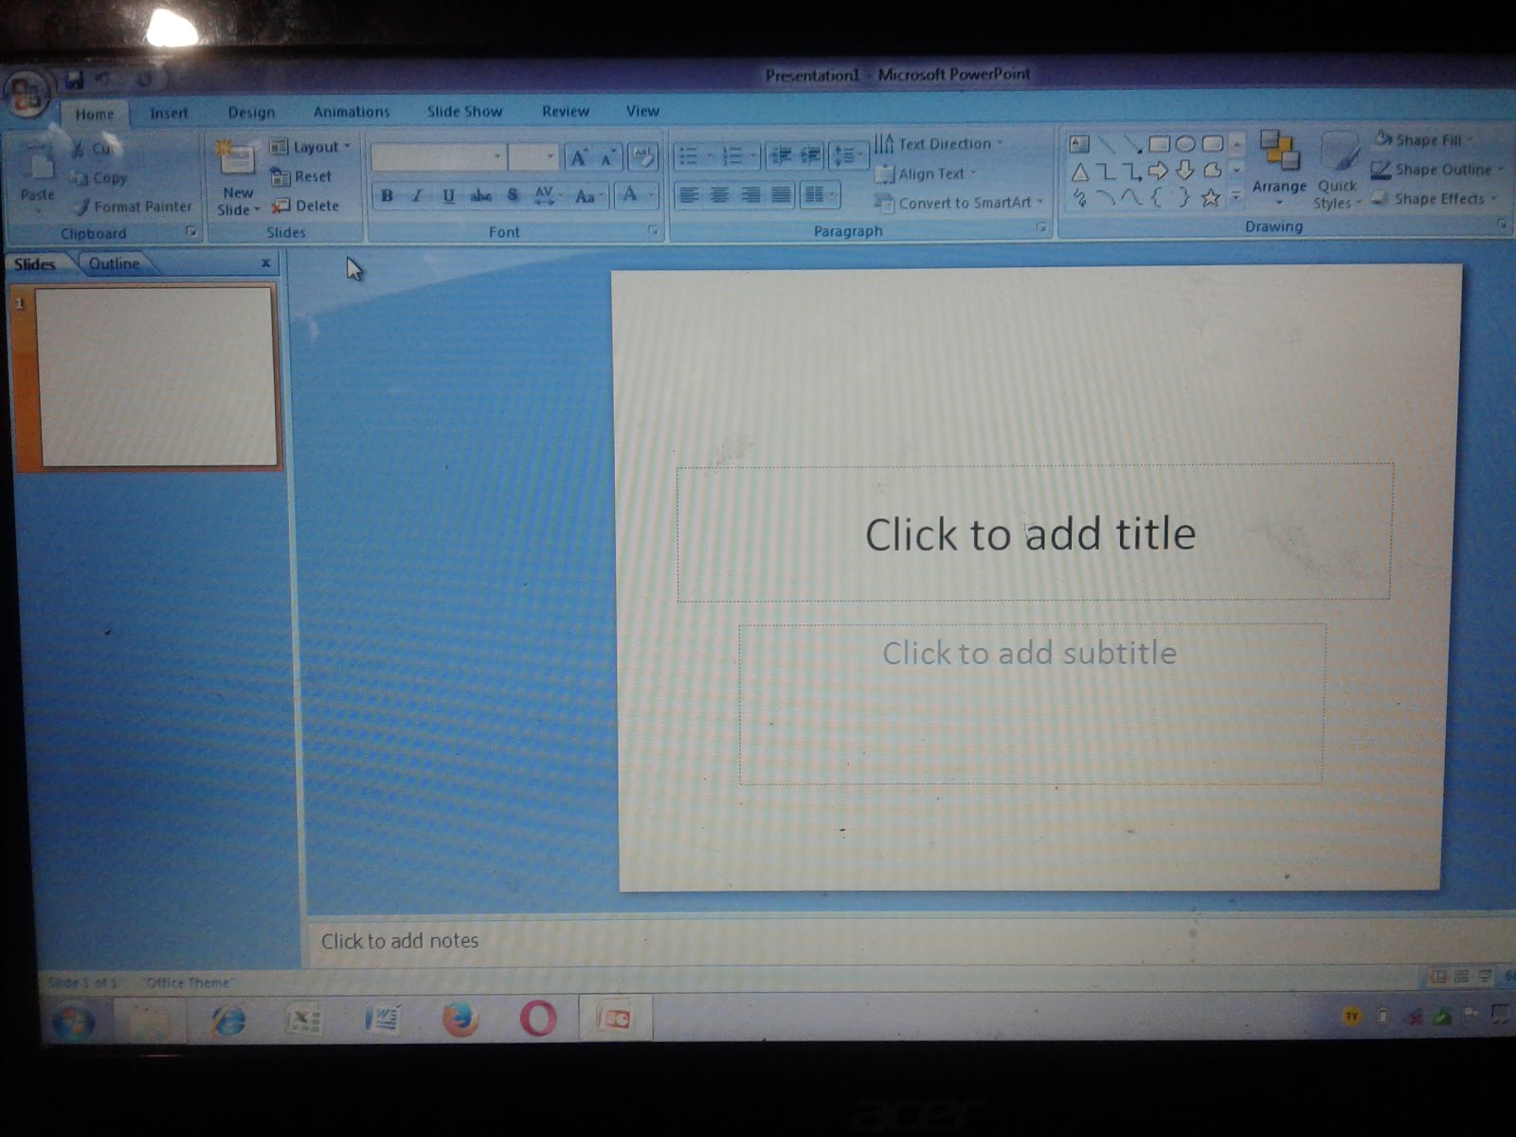This screenshot has width=1516, height=1137.
Task: Switch to the Review tab
Action: 566,111
